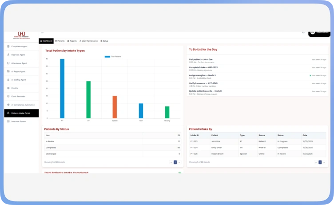The height and width of the screenshot is (205, 334).
Task: Click the Inservice Agent person icon
Action: pos(8,55)
